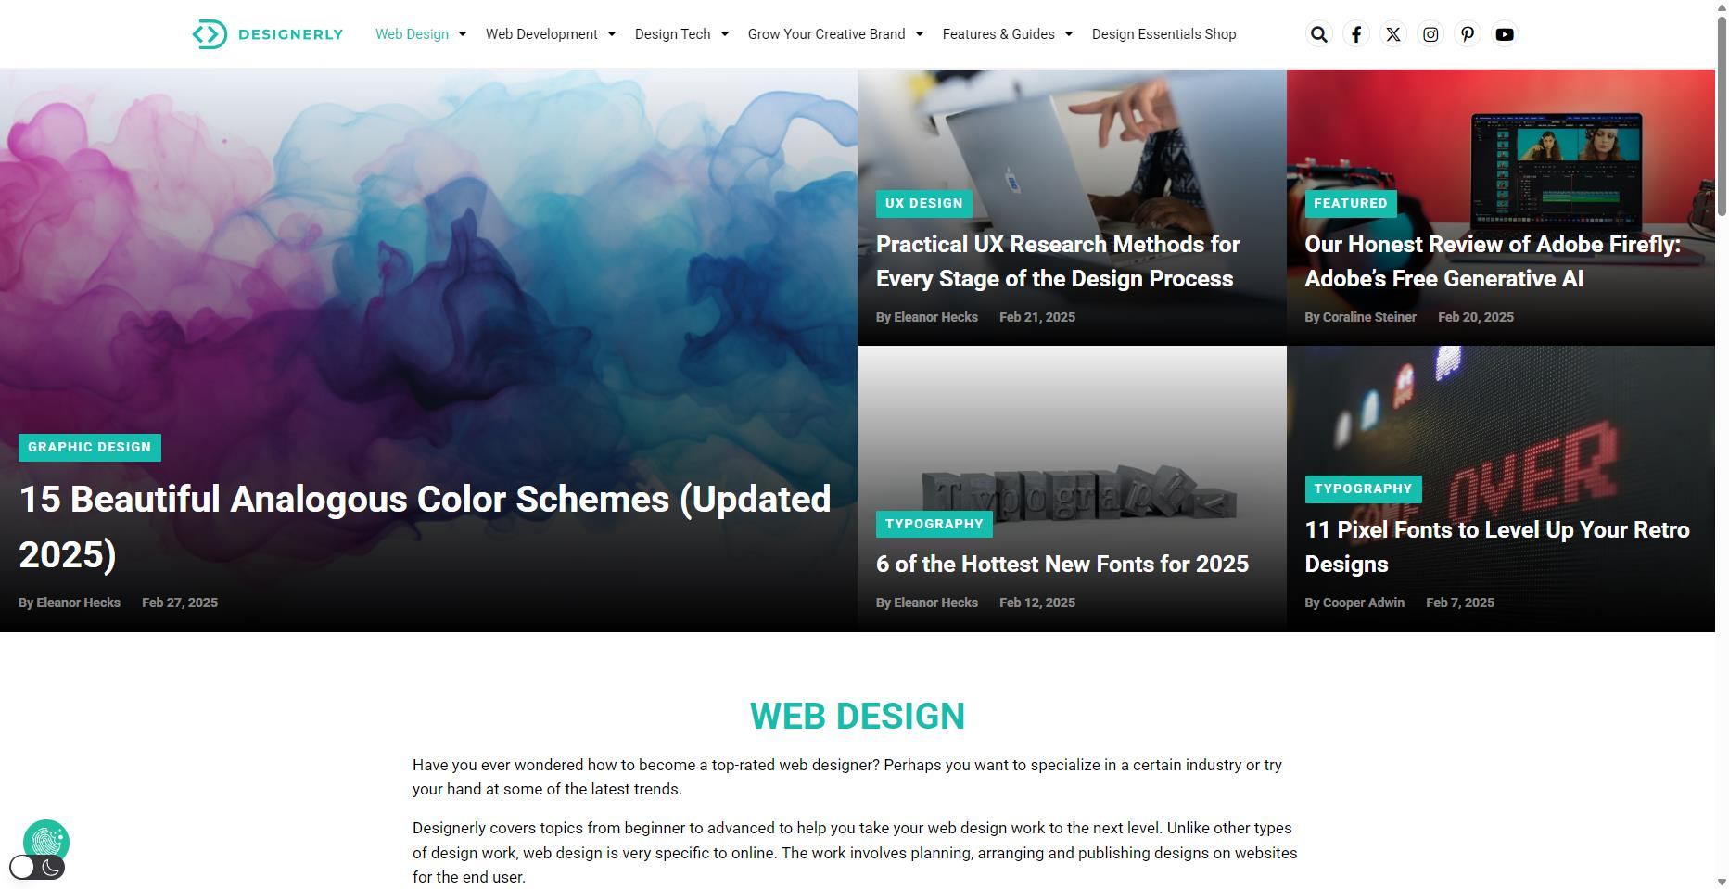The height and width of the screenshot is (889, 1729).
Task: Click the UX DESIGN category tag
Action: pyautogui.click(x=923, y=203)
